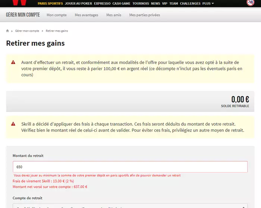The image size is (261, 208).
Task: Click the home icon in breadcrumb
Action: pos(7,31)
